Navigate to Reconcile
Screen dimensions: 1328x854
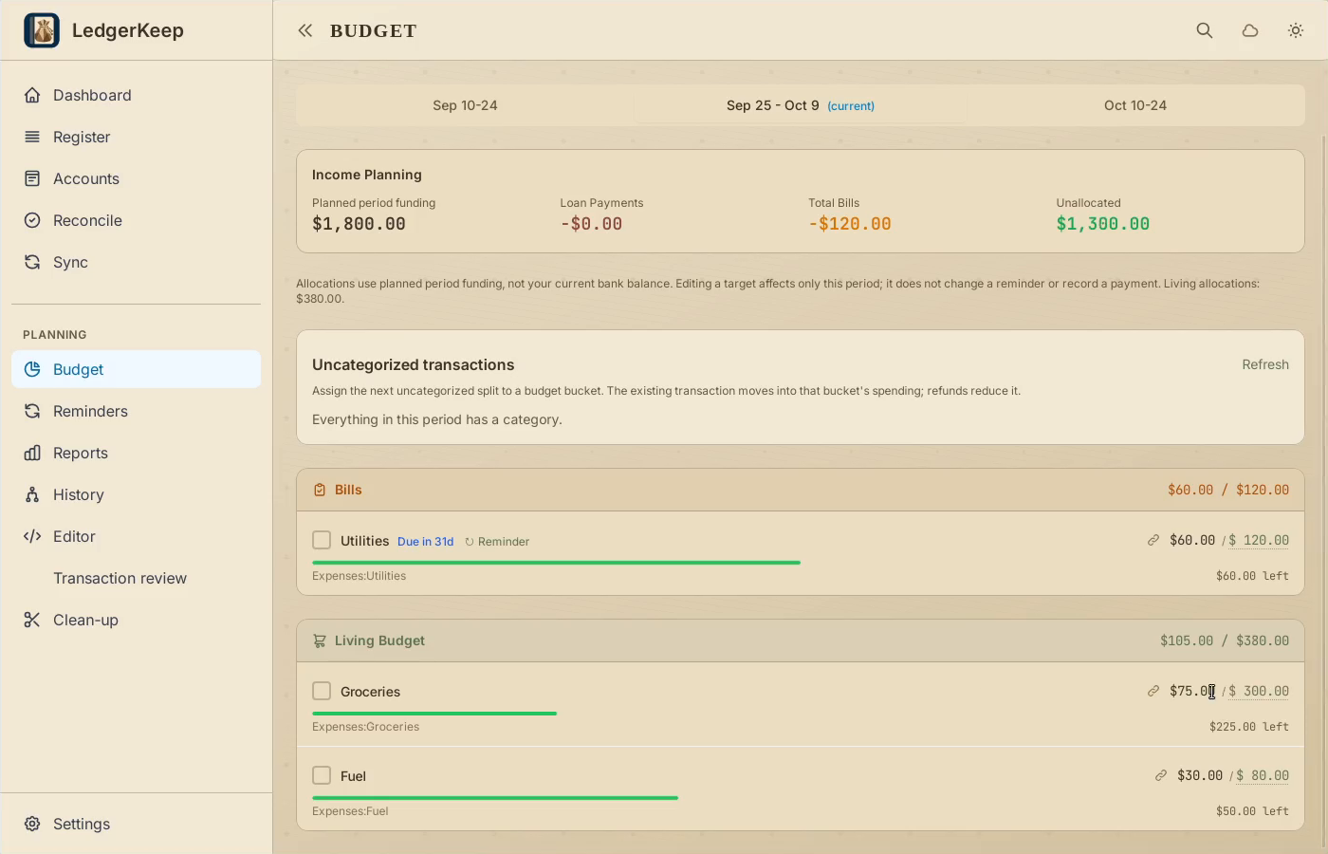[136, 220]
